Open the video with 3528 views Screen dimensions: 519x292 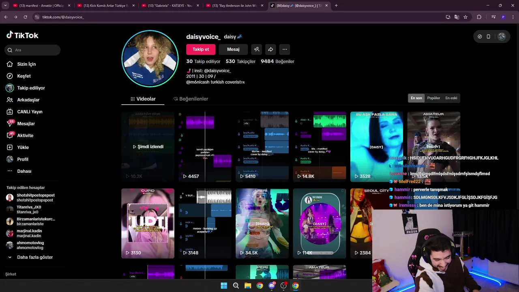point(377,147)
